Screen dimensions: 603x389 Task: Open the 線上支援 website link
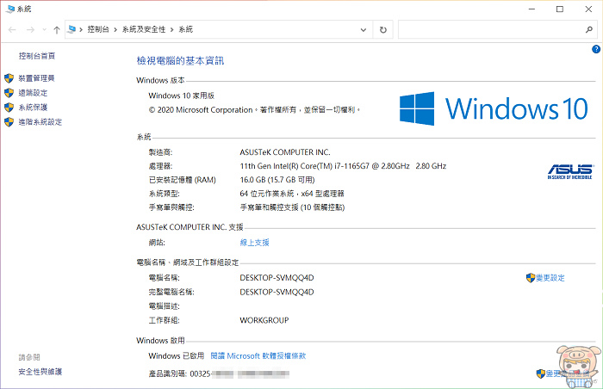pyautogui.click(x=254, y=244)
